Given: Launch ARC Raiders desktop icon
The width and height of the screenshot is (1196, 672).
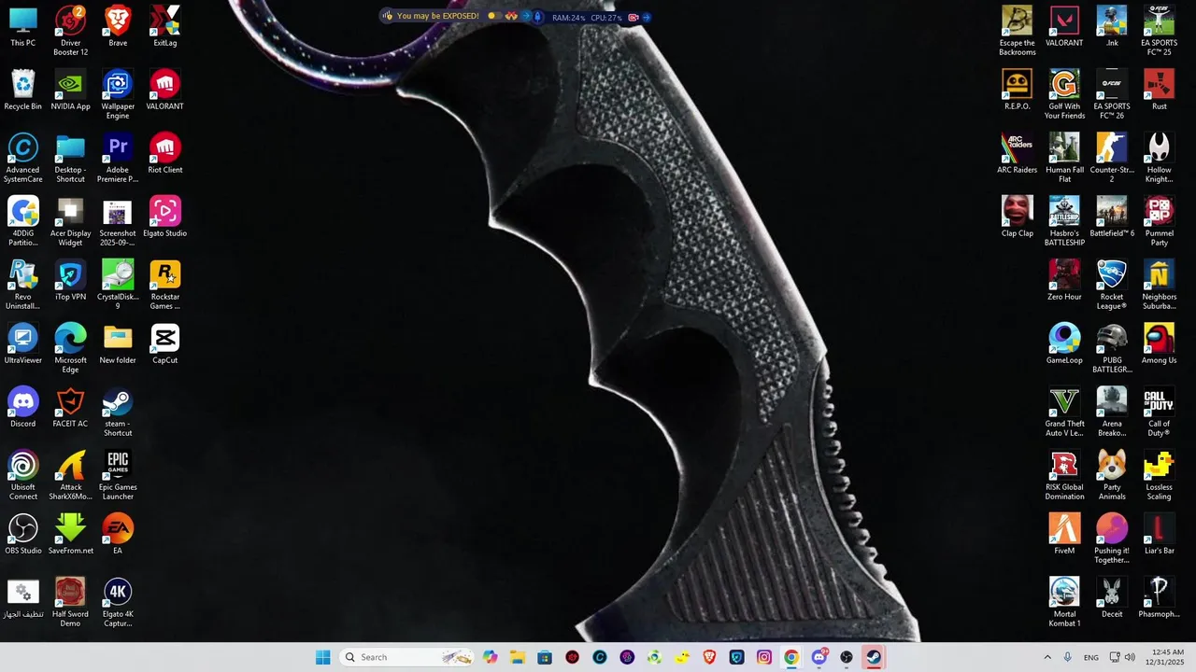Looking at the screenshot, I should [x=1017, y=154].
